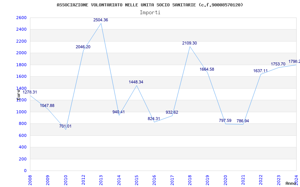This screenshot has width=300, height=187.
Task: Click the x-axis year 2009
Action: pos(48,180)
